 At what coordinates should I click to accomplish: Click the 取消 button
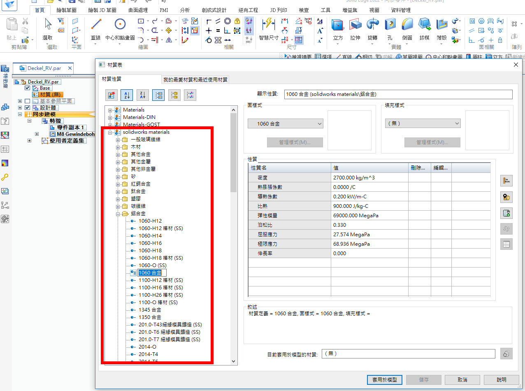point(462,379)
